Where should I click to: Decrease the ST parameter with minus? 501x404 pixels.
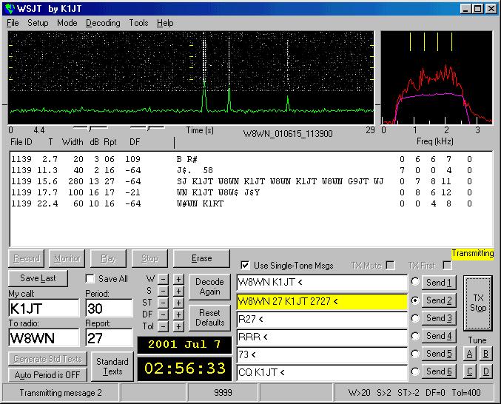point(163,303)
